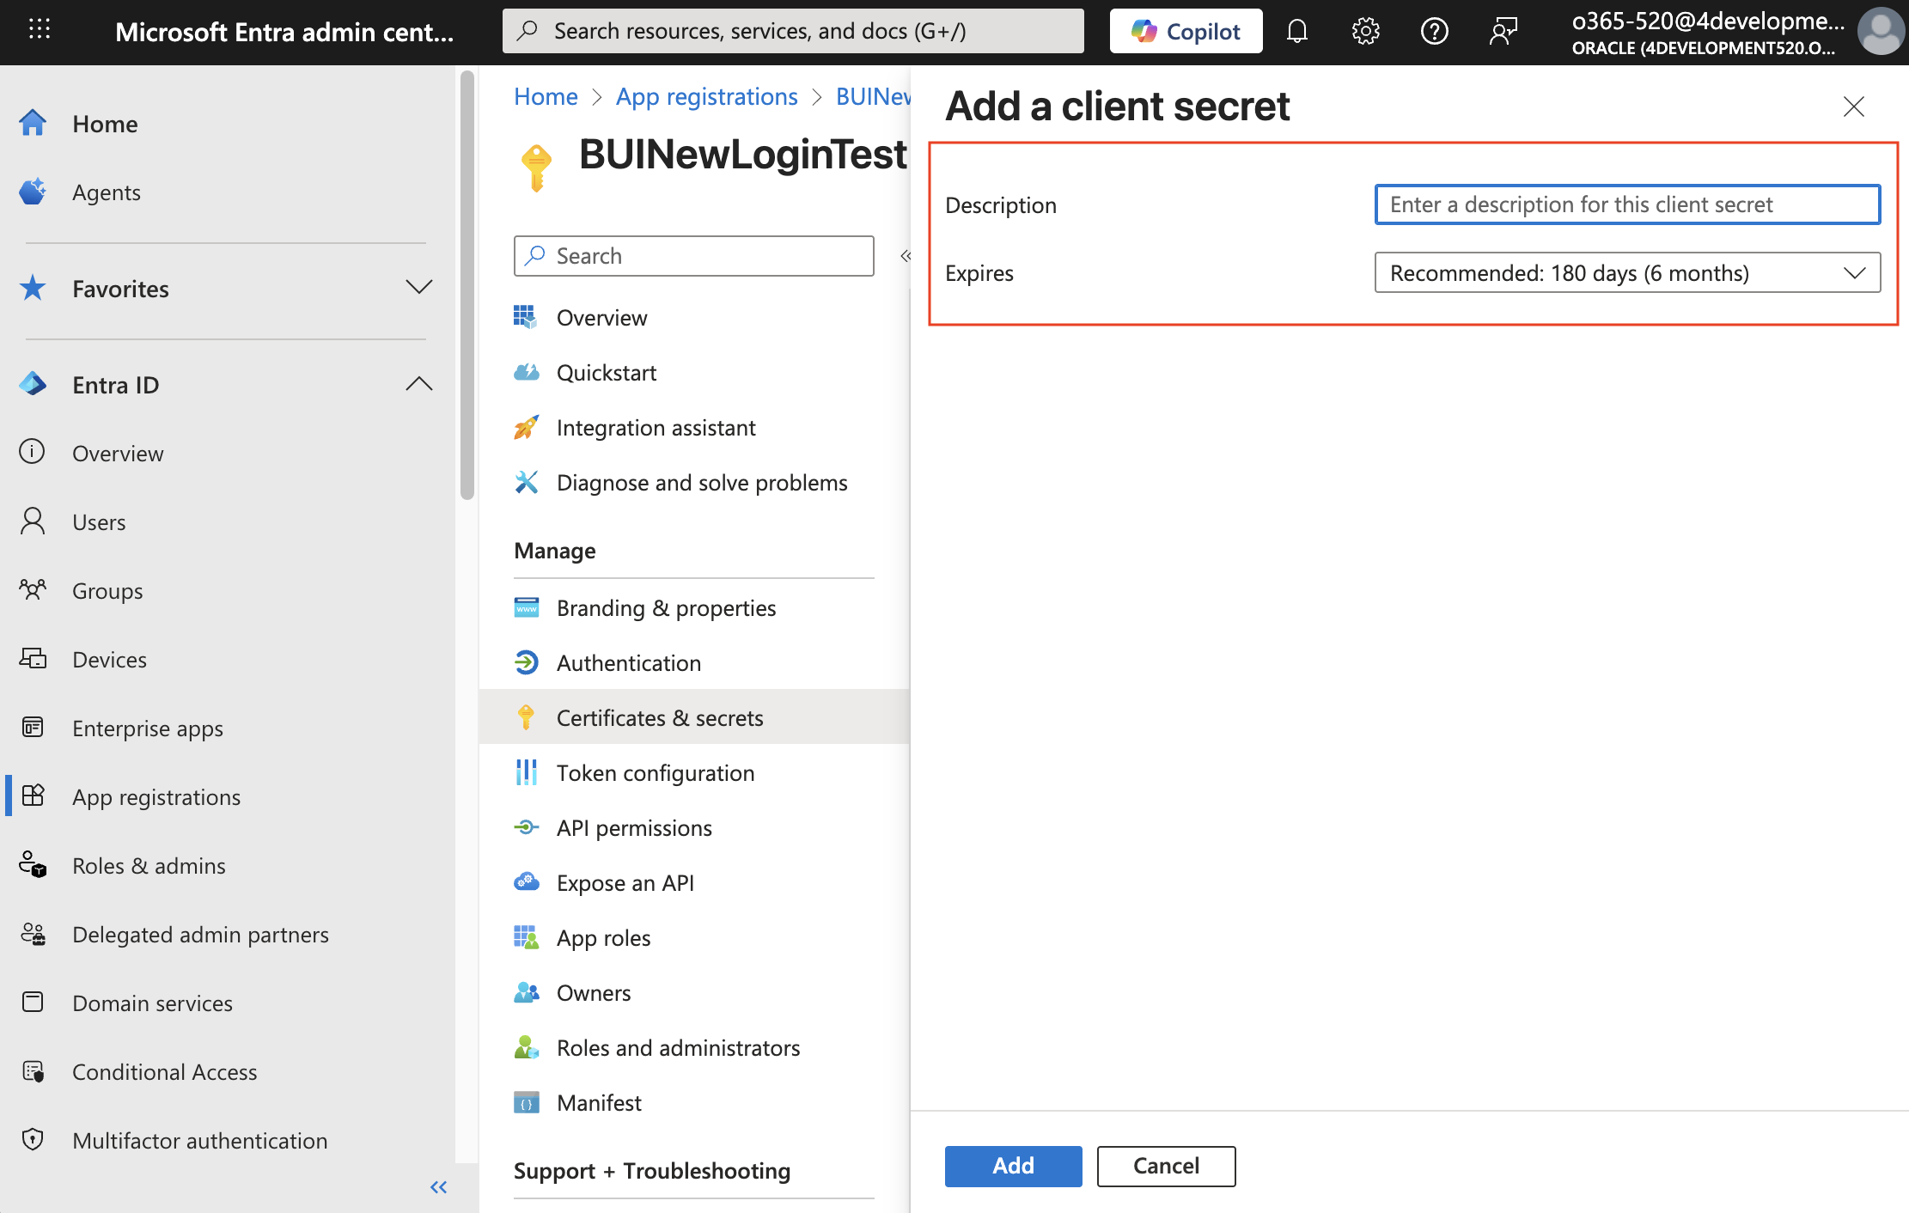Click the App registrations breadcrumb link
This screenshot has width=1909, height=1213.
(x=706, y=96)
